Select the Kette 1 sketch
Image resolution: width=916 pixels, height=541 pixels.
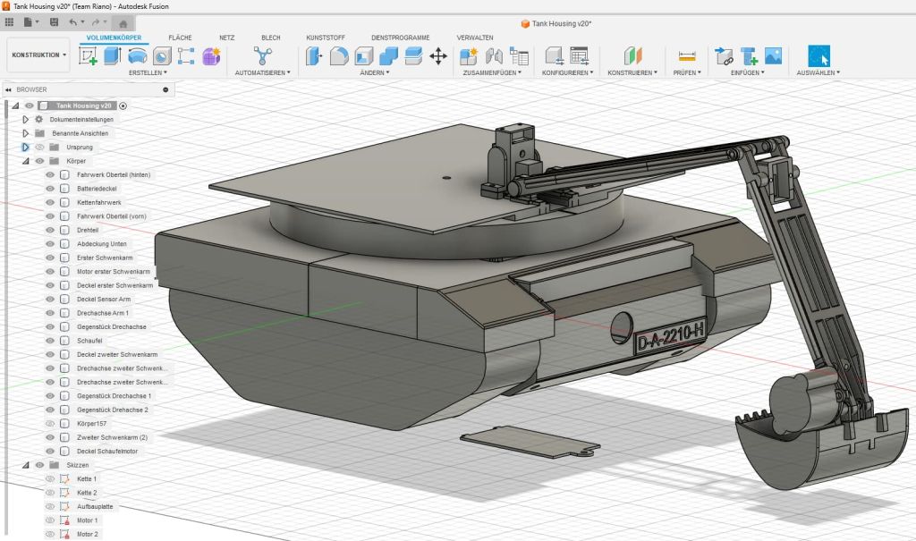[87, 479]
